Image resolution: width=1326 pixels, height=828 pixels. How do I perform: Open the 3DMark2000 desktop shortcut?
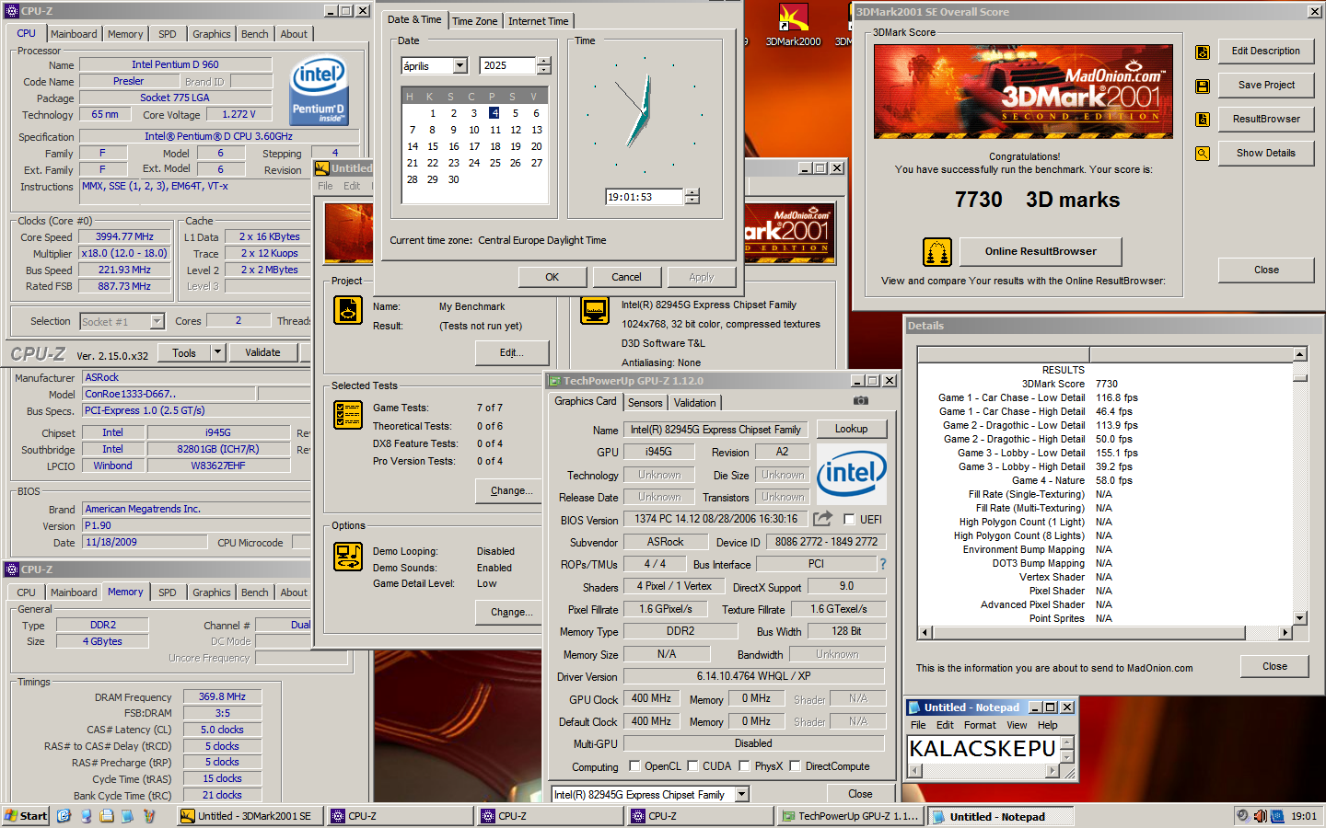(793, 25)
